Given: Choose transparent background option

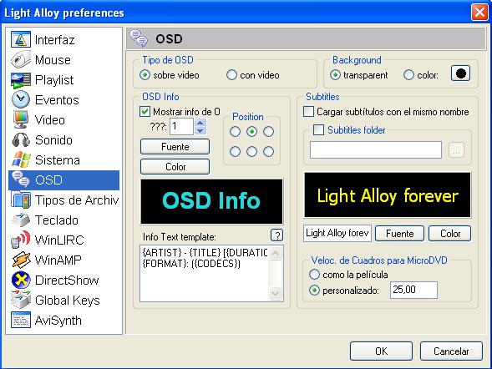Looking at the screenshot, I should [x=335, y=75].
